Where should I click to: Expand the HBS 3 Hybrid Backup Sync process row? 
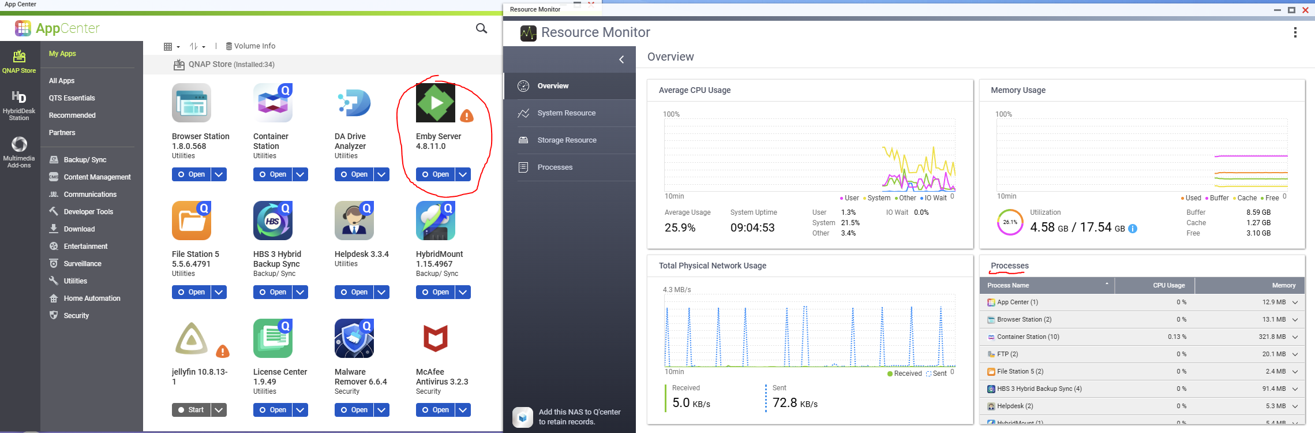(x=1295, y=389)
